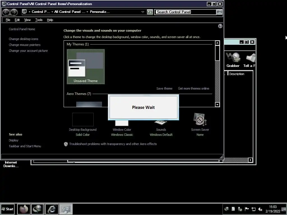Open the Tools menu

click(x=39, y=20)
